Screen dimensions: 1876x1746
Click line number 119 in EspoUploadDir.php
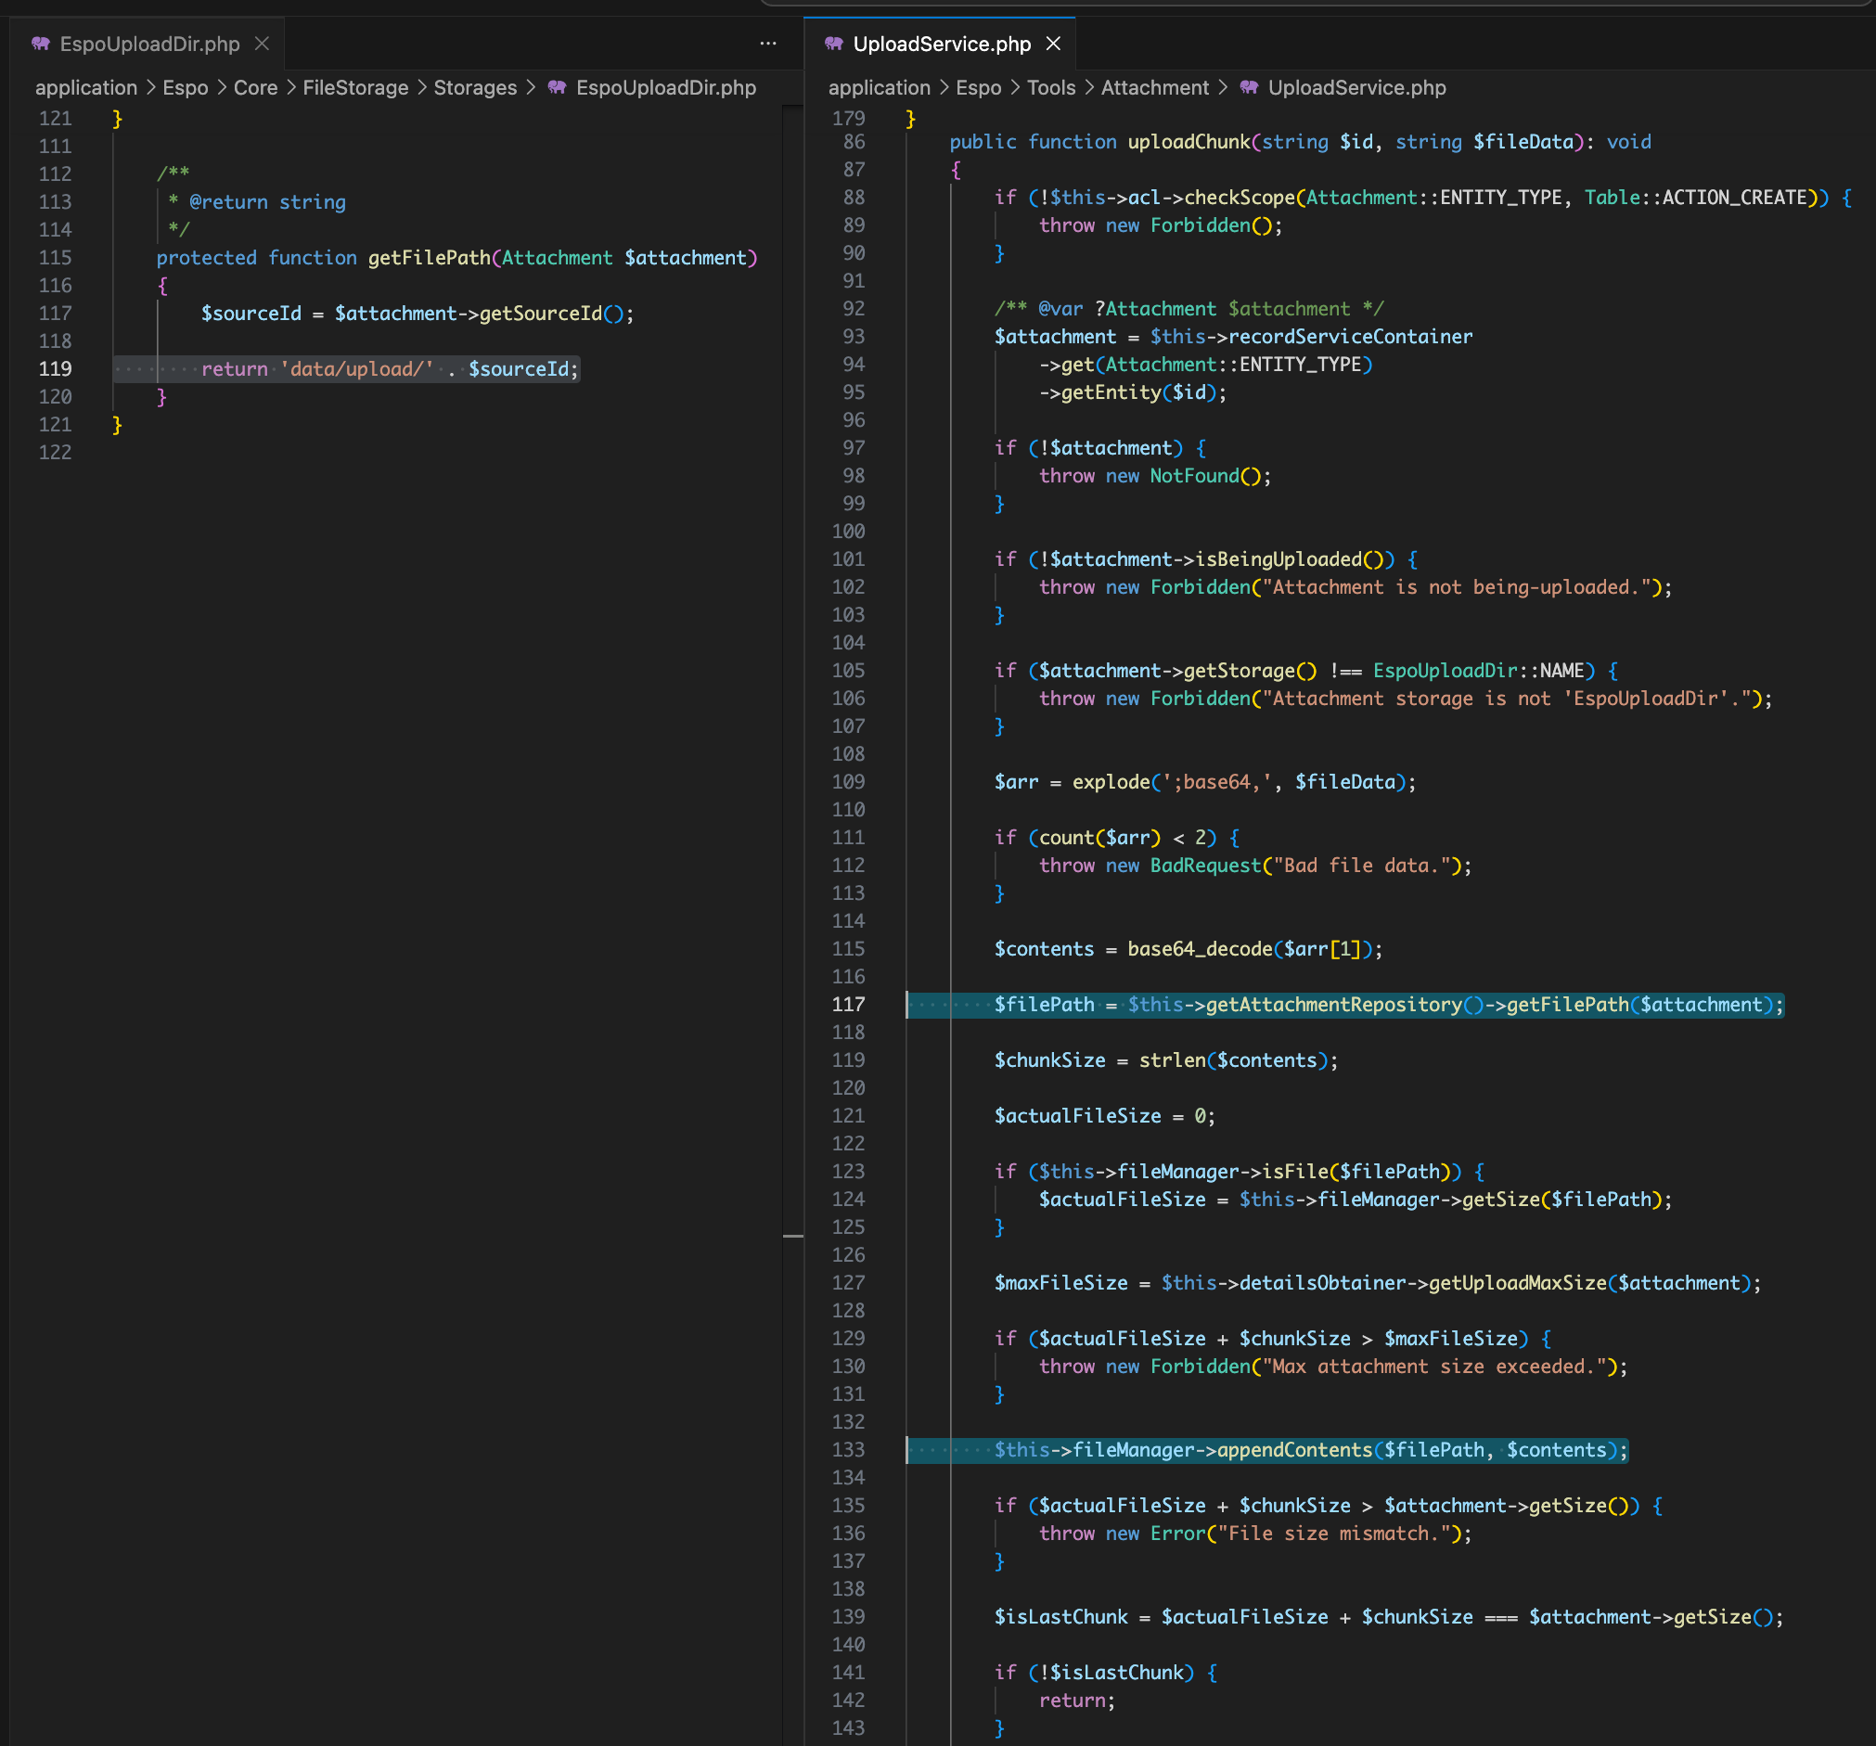55,369
